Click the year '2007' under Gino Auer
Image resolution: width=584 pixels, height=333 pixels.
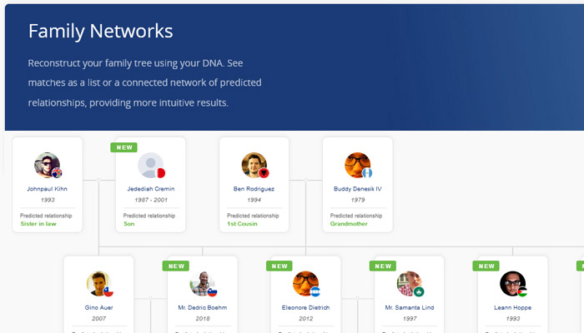click(x=98, y=319)
